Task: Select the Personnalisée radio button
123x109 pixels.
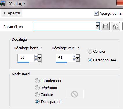Action: click(90, 60)
